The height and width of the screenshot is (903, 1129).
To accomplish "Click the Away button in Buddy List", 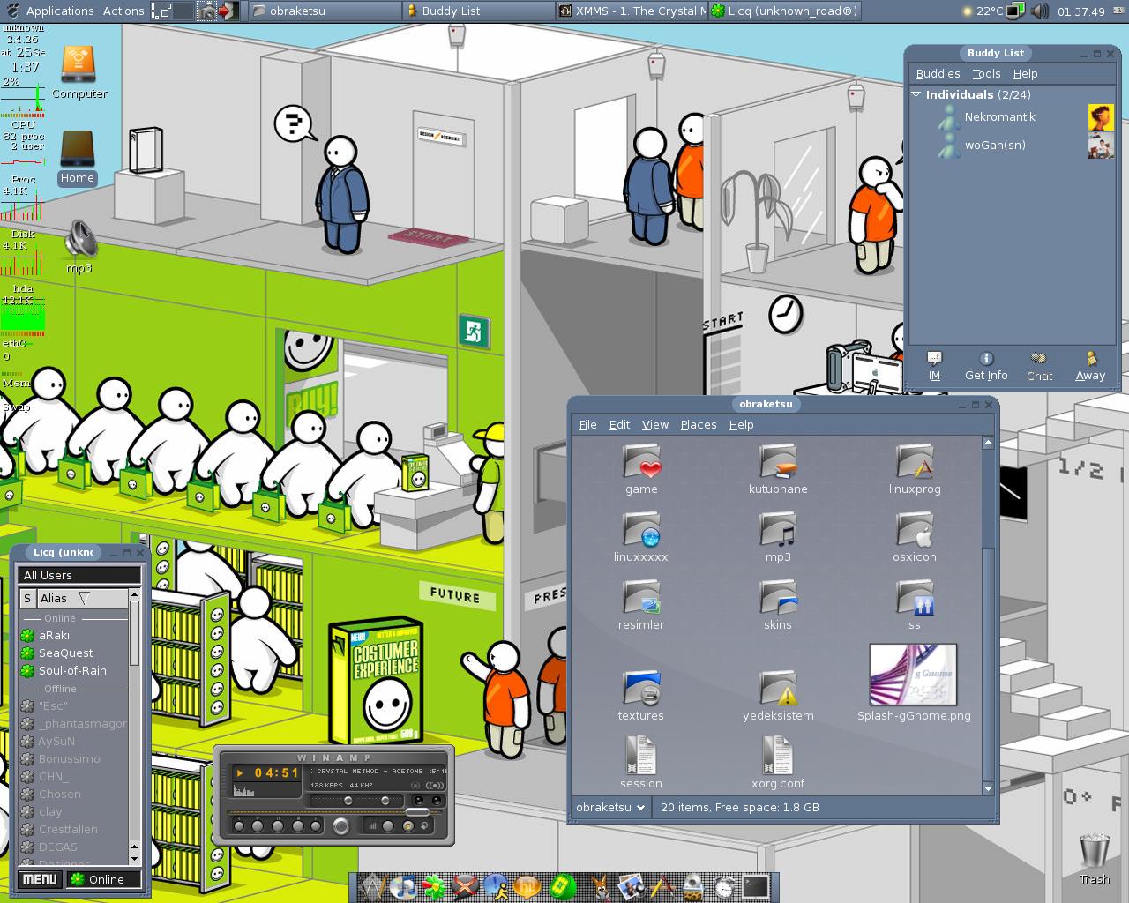I will 1090,366.
